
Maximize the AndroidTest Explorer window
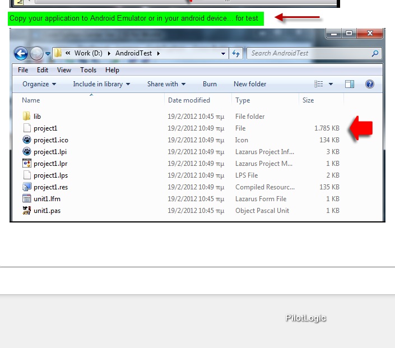[x=349, y=33]
